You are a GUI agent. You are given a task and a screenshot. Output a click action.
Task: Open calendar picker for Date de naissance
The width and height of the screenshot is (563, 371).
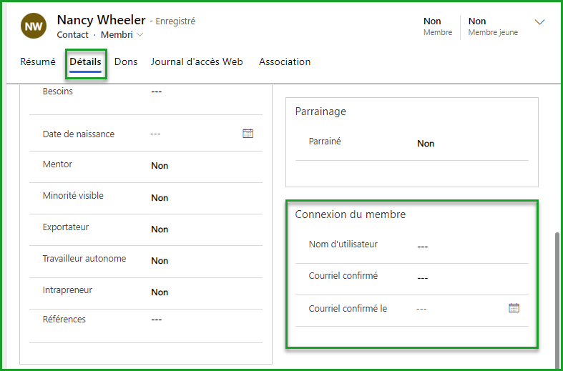pyautogui.click(x=248, y=134)
